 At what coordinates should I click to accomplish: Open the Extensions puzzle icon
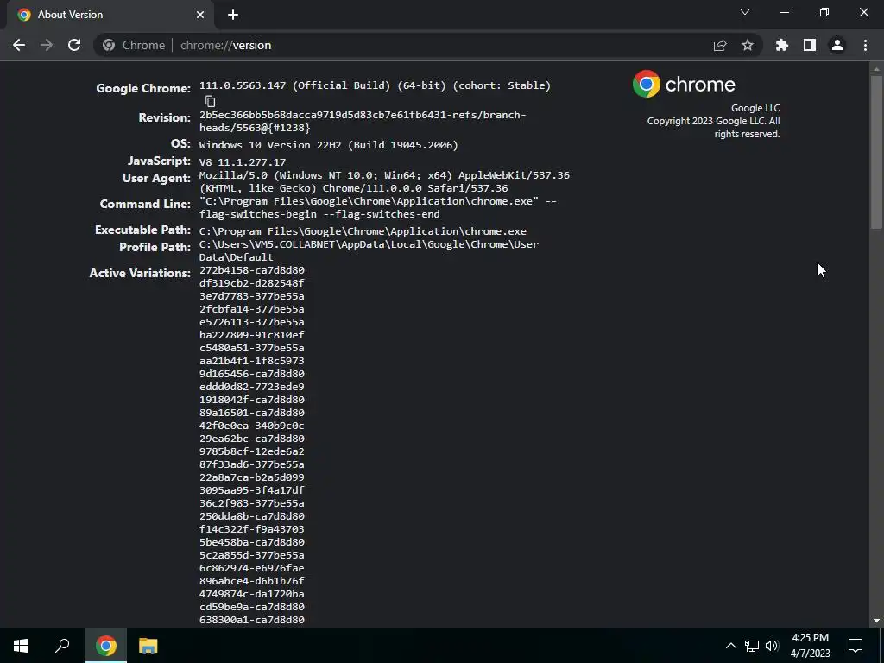click(x=782, y=45)
